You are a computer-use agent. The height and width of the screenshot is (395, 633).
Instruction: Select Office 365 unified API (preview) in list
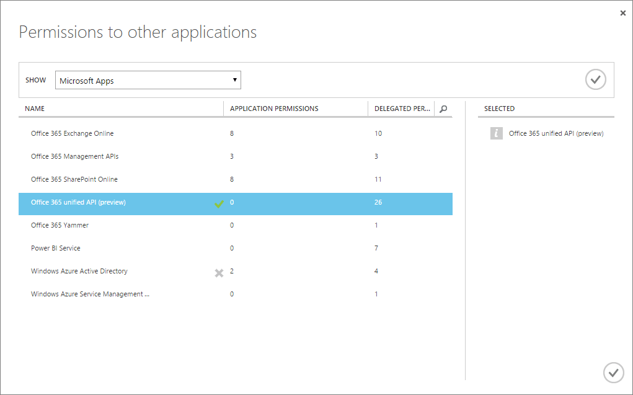[x=236, y=204]
